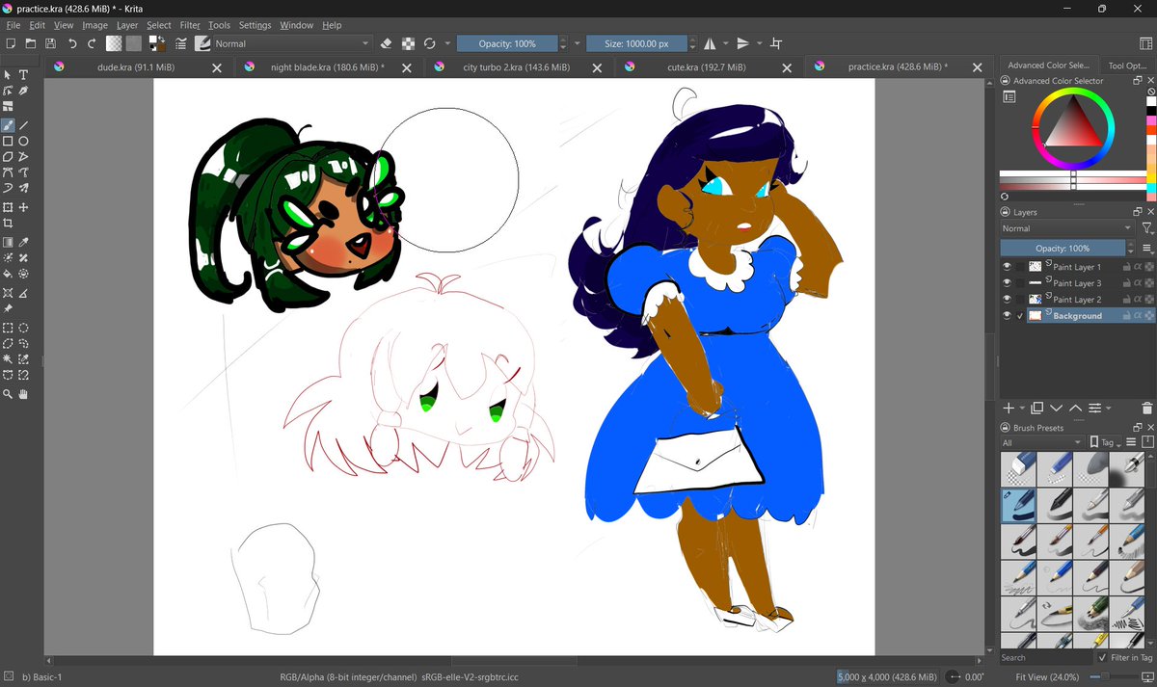Toggle lock on Paint Layer 1
Viewport: 1157px width, 687px height.
pos(1126,267)
